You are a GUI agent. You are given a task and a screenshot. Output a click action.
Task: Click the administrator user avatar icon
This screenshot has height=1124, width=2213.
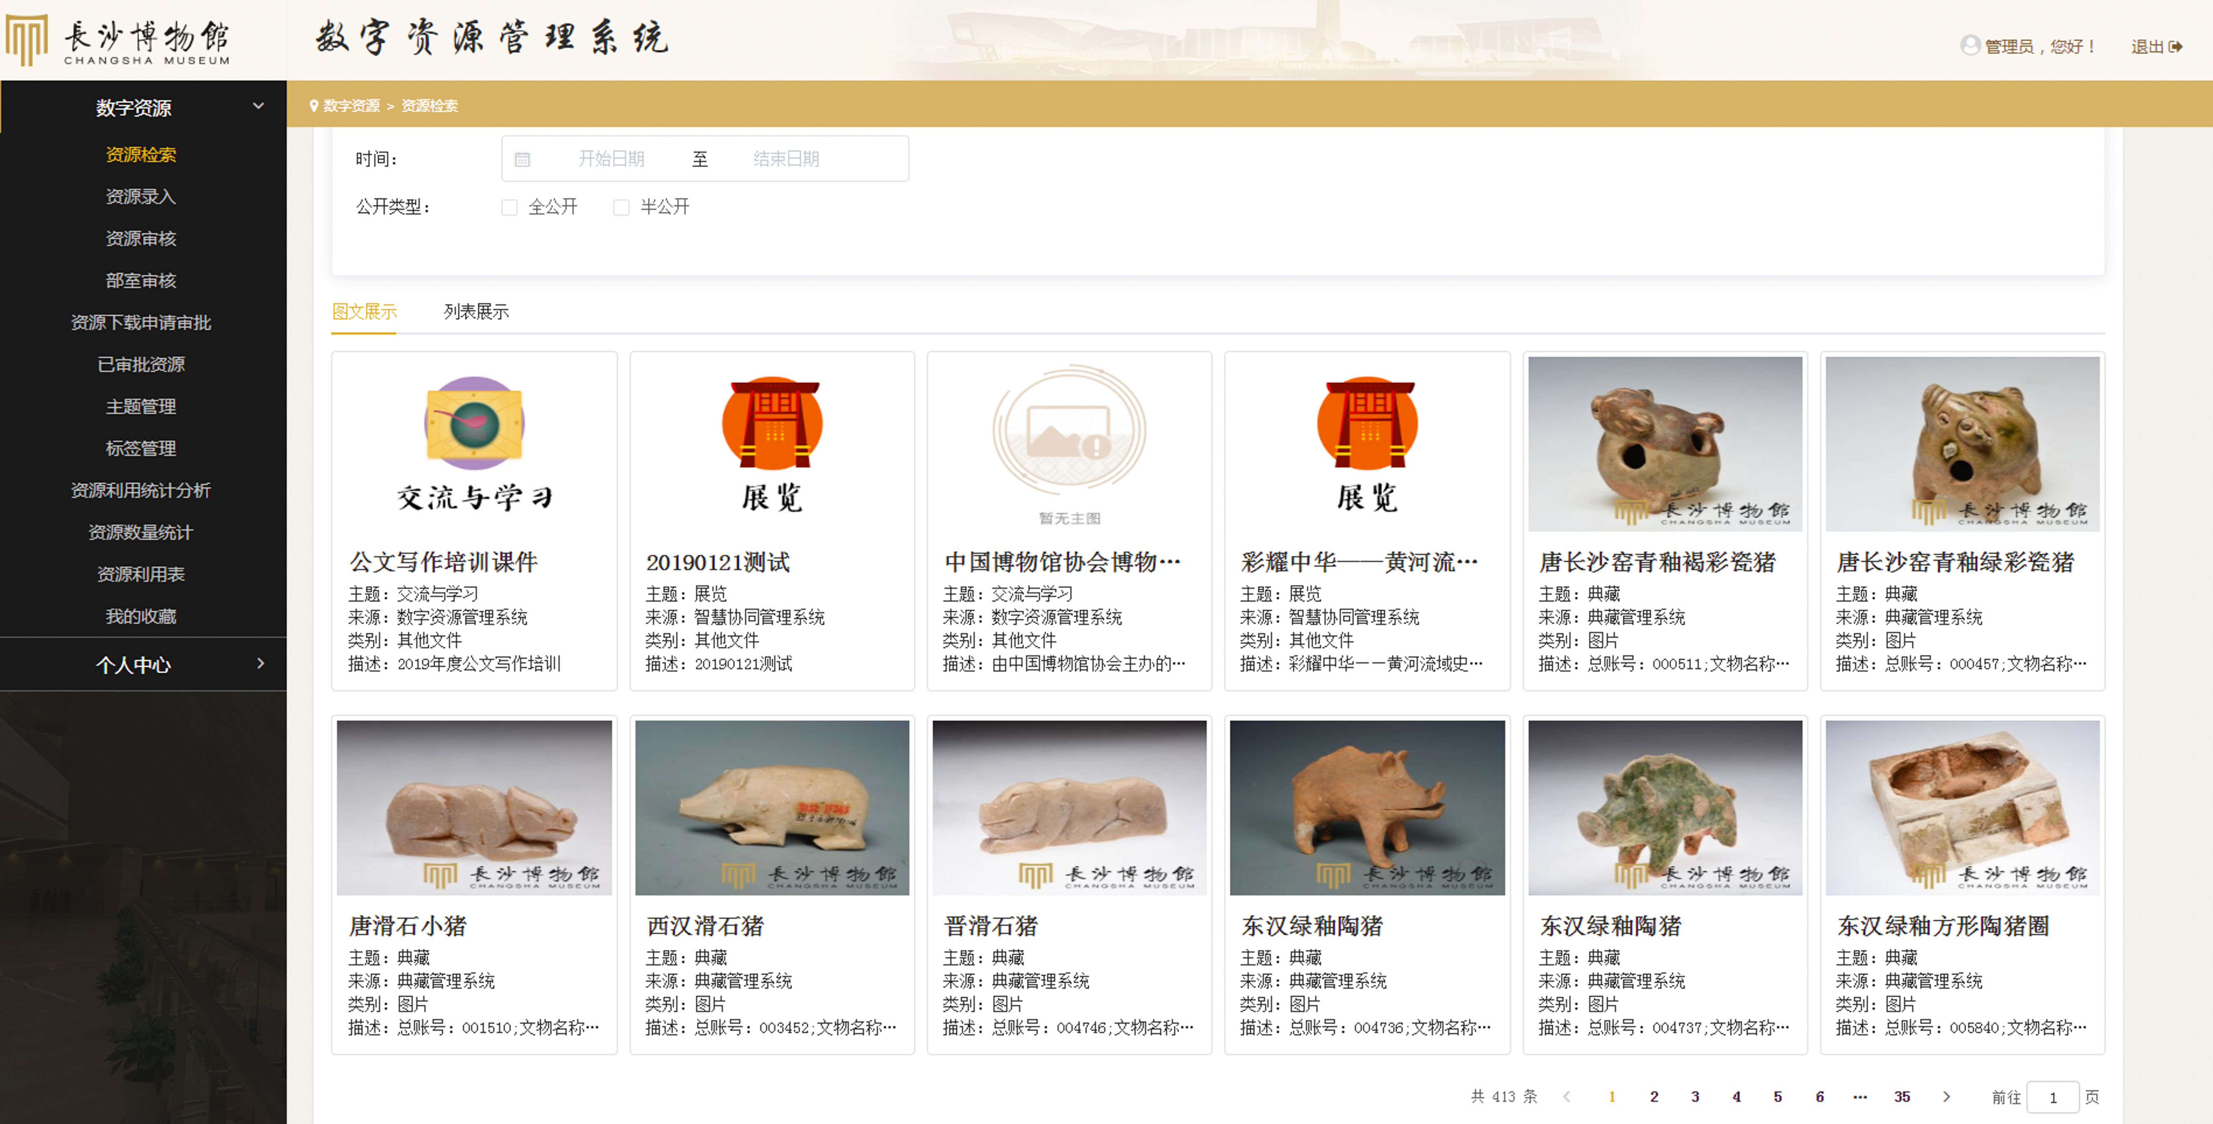1970,45
